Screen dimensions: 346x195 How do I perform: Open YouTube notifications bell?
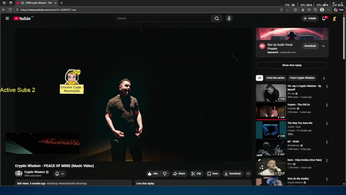tap(324, 18)
